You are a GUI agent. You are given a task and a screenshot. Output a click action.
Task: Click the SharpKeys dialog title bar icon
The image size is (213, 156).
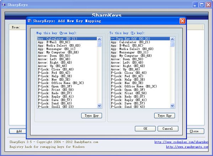tap(30, 21)
